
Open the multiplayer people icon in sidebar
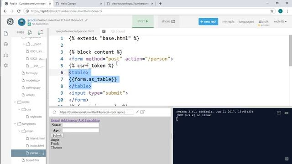6,55
